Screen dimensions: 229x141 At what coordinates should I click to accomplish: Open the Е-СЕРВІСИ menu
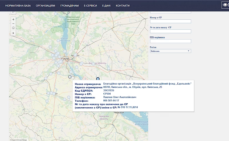tap(90, 6)
